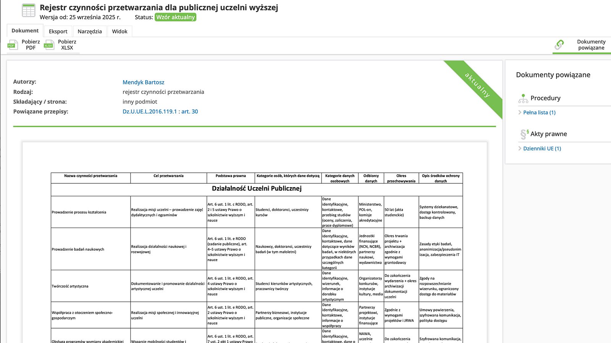Expand the Dzienniki UE chevron
The width and height of the screenshot is (611, 343).
[520, 149]
